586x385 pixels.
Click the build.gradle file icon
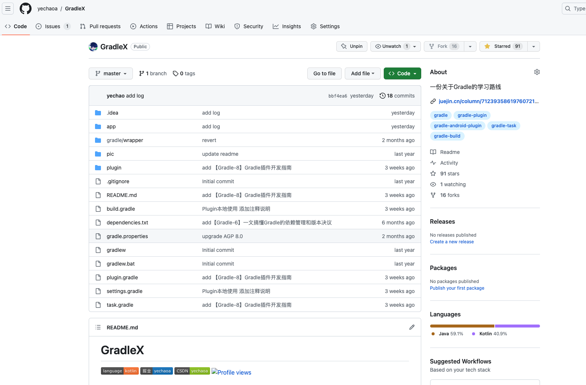98,209
